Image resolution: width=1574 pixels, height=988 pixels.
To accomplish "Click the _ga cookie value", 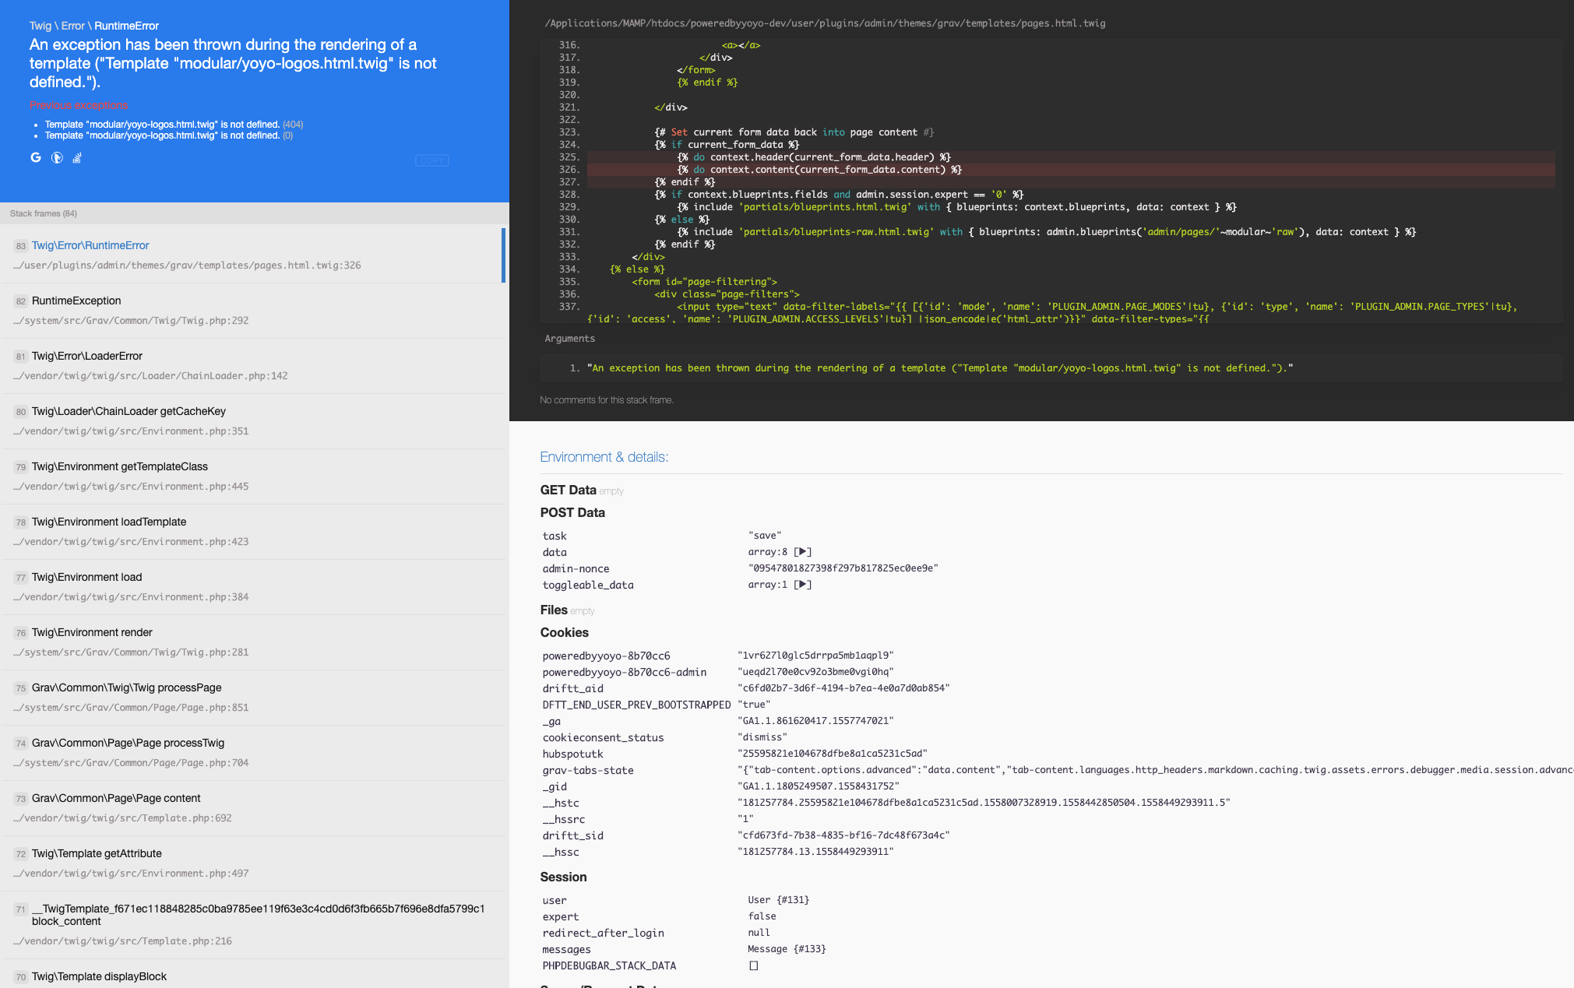I will coord(815,721).
